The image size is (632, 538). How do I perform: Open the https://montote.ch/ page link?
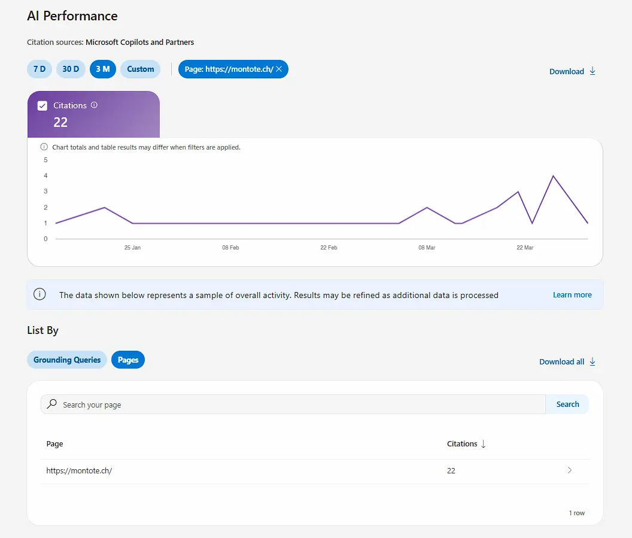coord(79,470)
